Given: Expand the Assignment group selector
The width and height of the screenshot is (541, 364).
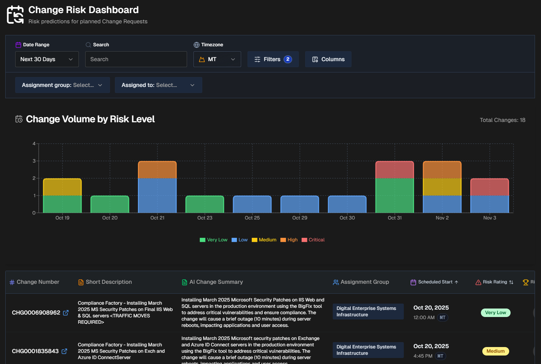Looking at the screenshot, I should (62, 85).
